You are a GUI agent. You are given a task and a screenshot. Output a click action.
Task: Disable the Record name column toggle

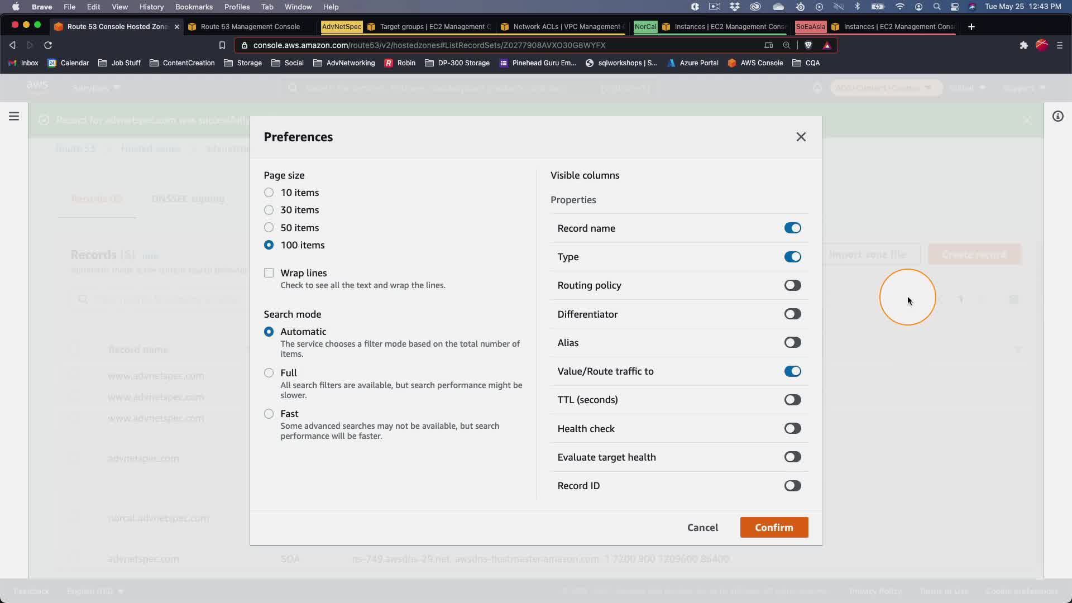click(x=792, y=228)
